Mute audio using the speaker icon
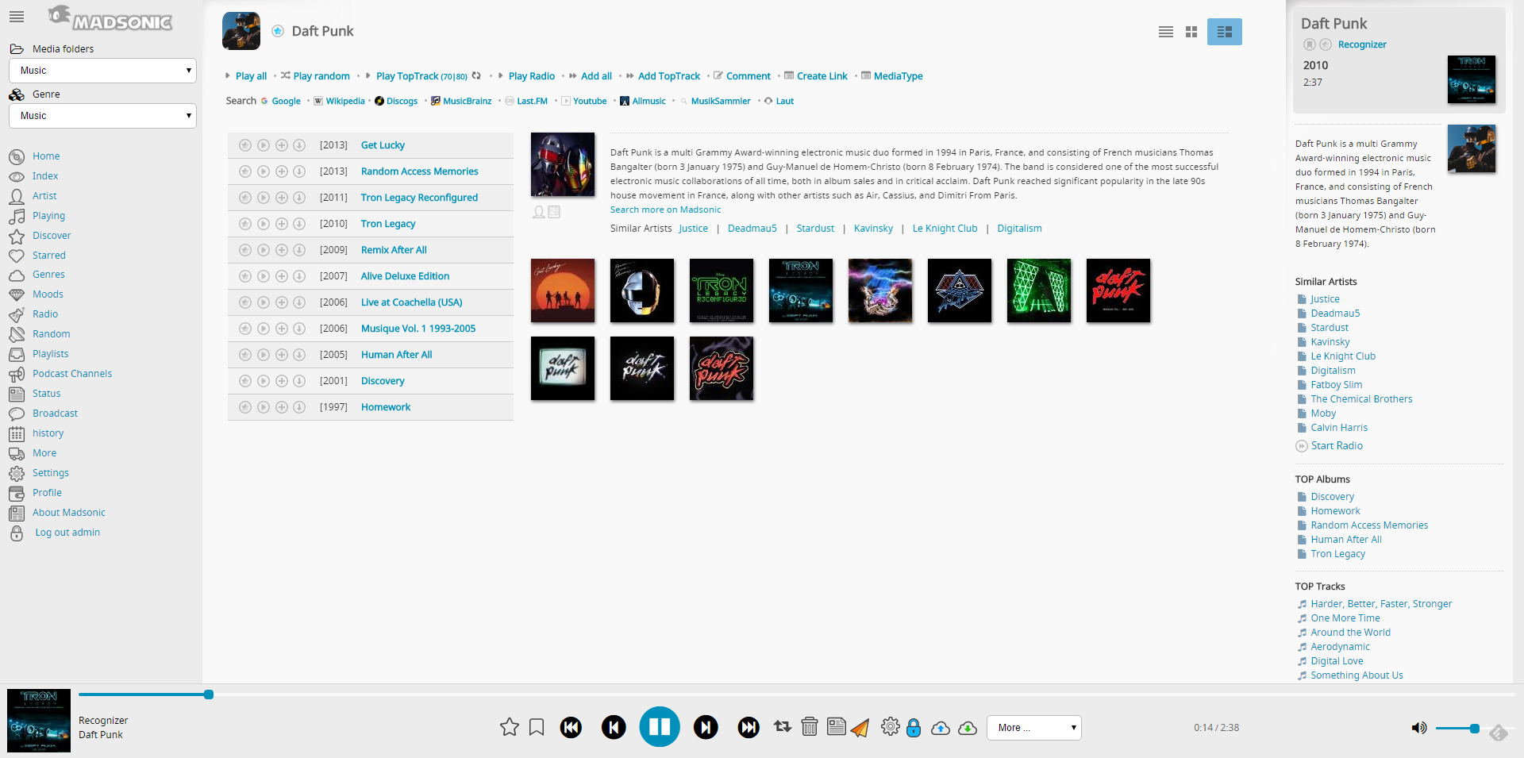1524x758 pixels. 1418,728
